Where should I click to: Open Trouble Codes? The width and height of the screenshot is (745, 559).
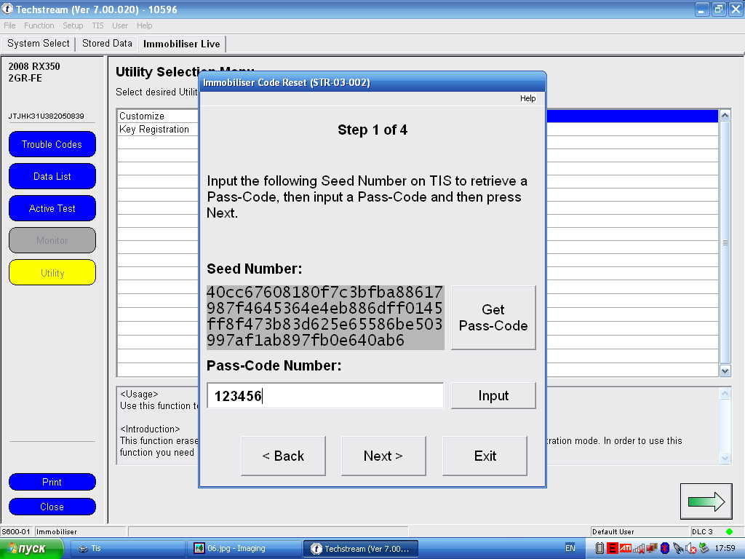point(52,144)
